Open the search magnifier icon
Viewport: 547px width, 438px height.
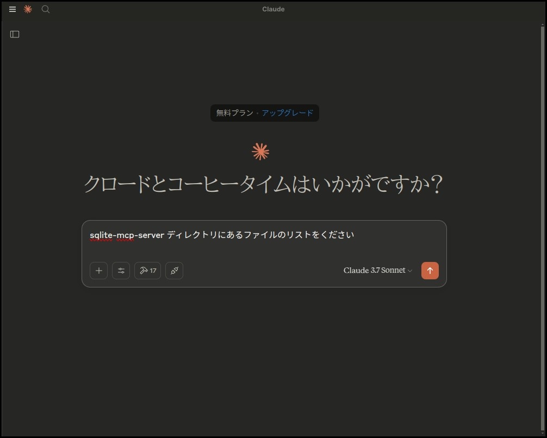pyautogui.click(x=45, y=9)
